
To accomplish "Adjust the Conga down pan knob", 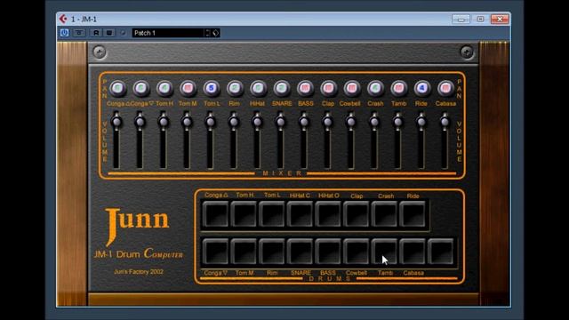I will [x=141, y=88].
